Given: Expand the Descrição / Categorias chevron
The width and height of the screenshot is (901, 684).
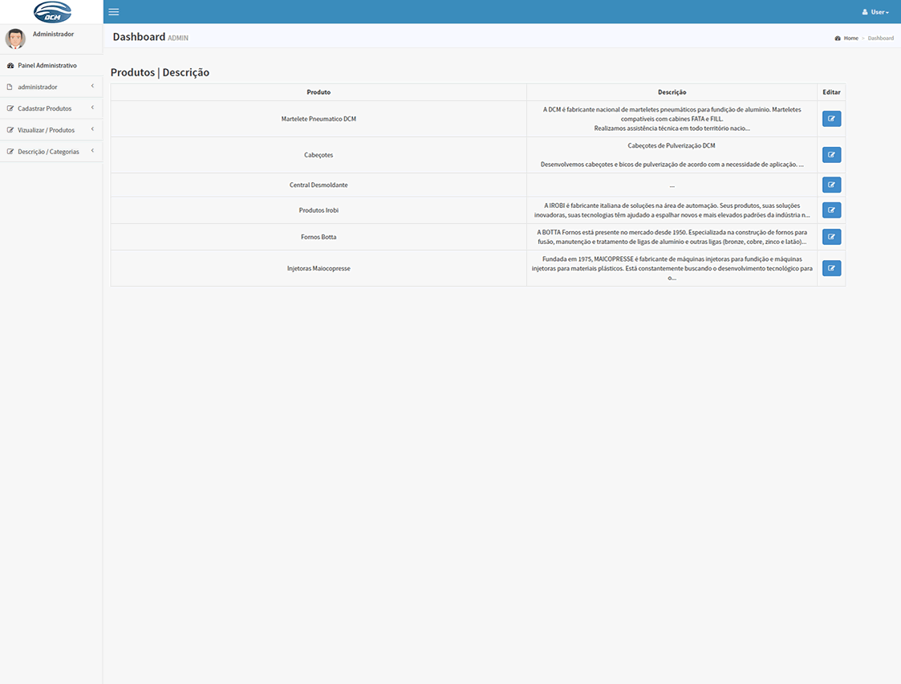Looking at the screenshot, I should click(92, 151).
